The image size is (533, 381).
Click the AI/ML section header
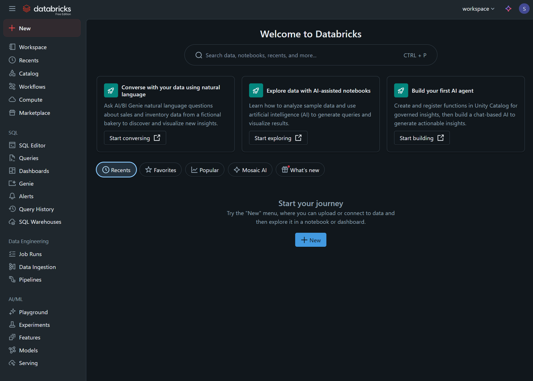16,299
